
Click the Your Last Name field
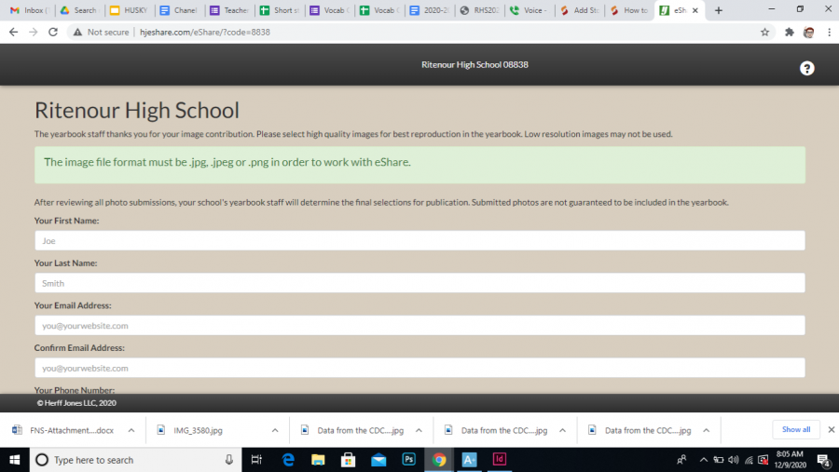click(x=419, y=283)
